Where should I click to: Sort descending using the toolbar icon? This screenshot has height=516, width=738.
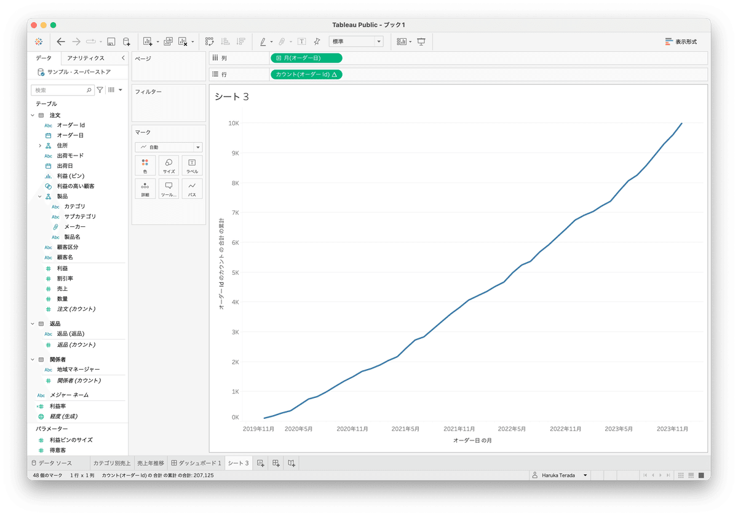240,42
